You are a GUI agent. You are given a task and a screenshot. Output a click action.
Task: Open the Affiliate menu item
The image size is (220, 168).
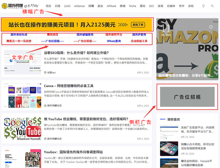(111, 6)
